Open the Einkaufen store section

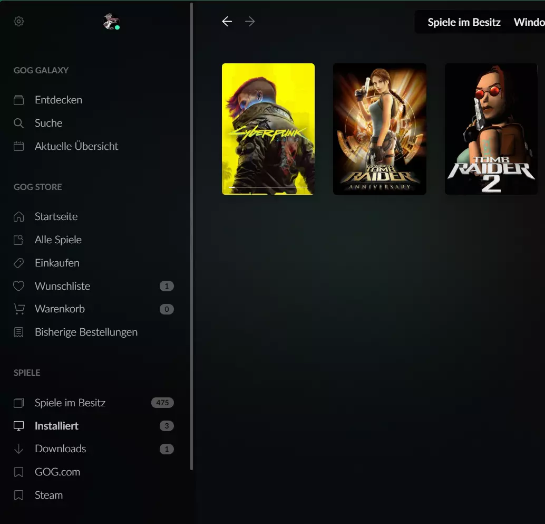[57, 263]
